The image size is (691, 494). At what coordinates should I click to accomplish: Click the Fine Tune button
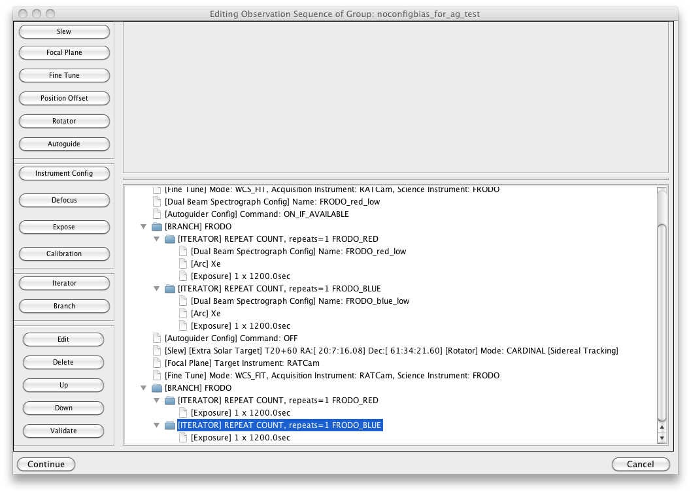click(x=64, y=75)
